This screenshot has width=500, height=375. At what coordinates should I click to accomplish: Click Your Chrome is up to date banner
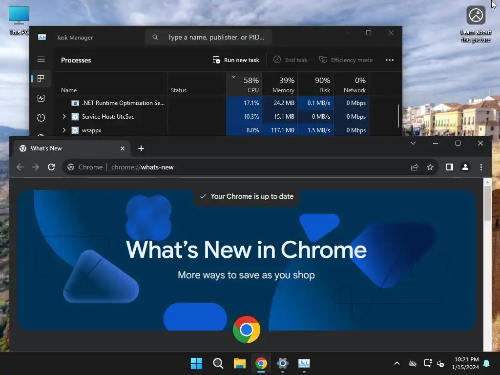pyautogui.click(x=247, y=196)
